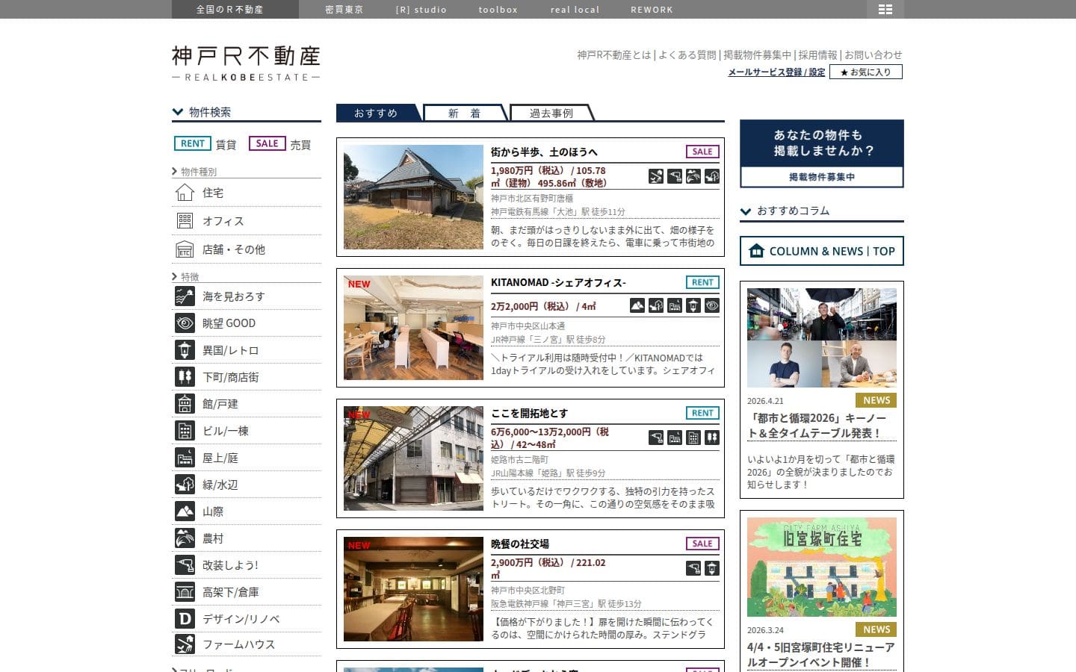This screenshot has width=1076, height=672.
Task: Select the 下町/商店街 icon
Action: (185, 377)
